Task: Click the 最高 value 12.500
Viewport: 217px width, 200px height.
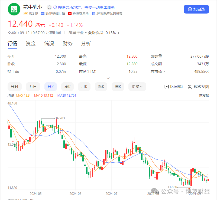Action: coord(132,56)
